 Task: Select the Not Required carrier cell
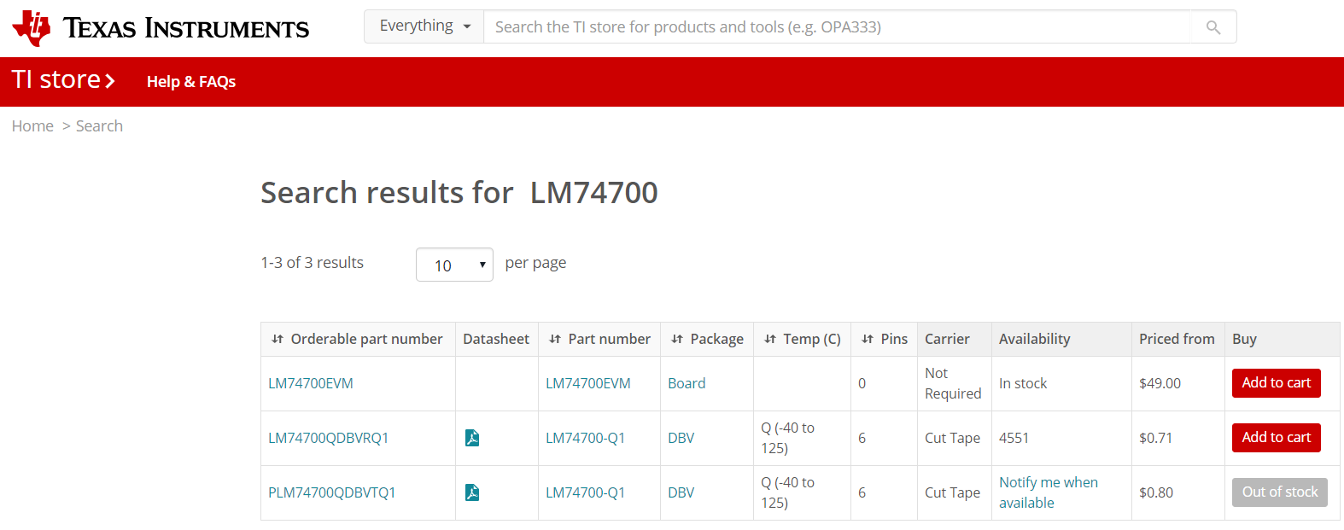click(x=953, y=383)
